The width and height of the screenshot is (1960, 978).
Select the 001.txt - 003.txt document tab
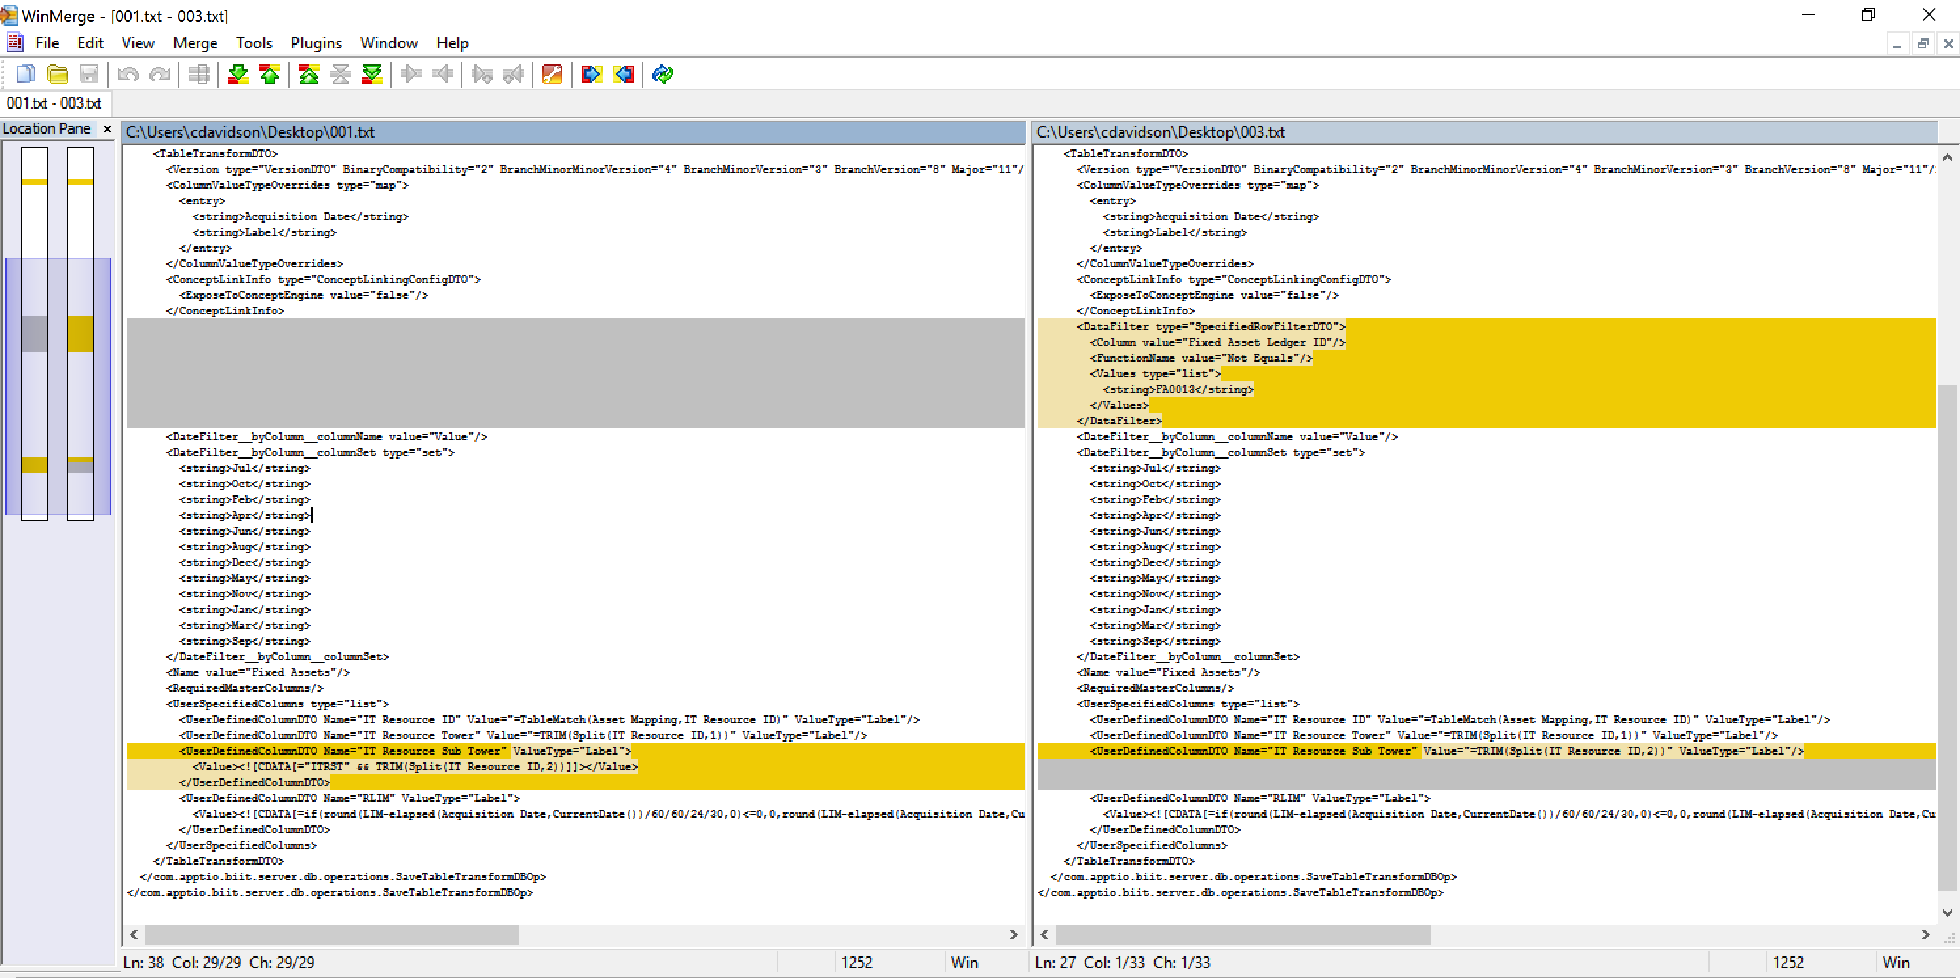pos(54,103)
